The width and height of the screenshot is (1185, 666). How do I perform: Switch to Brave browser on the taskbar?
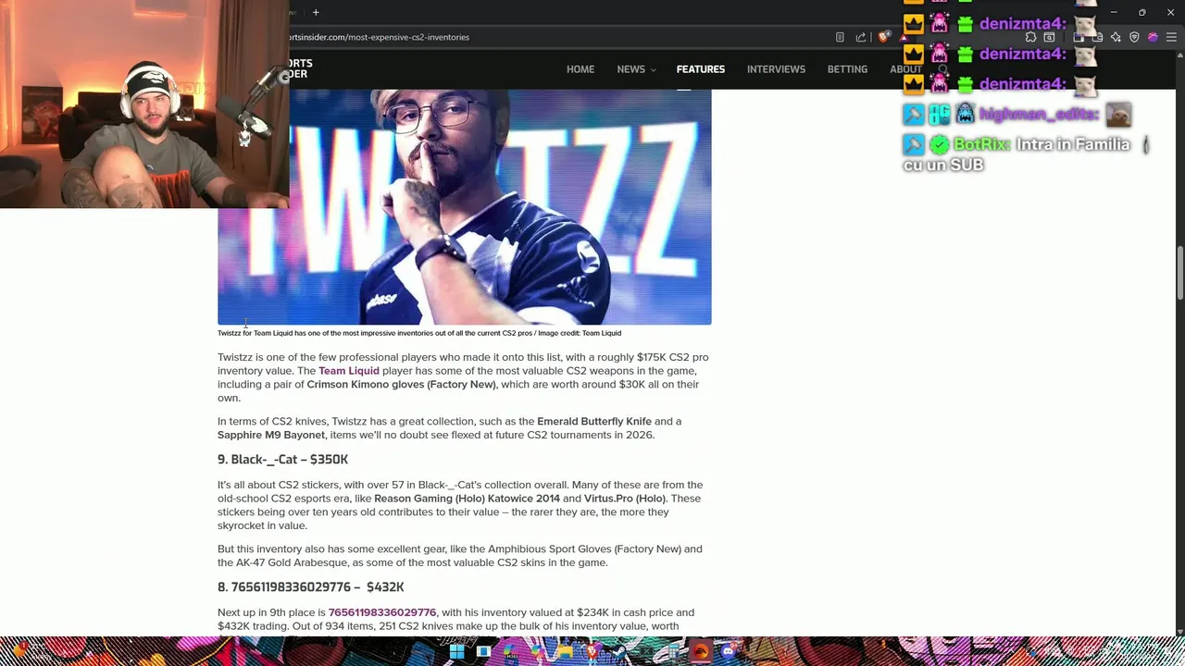[x=592, y=652]
